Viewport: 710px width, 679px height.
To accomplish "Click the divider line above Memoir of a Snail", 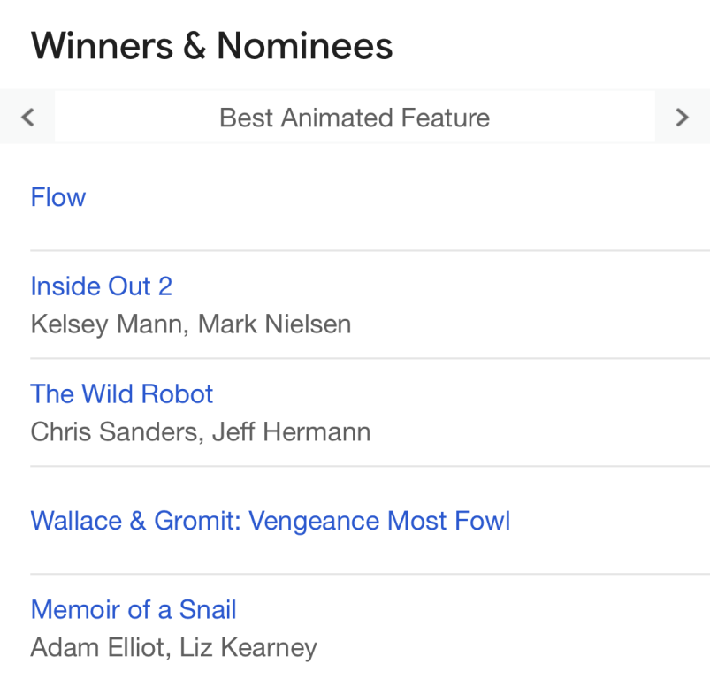I will [370, 574].
